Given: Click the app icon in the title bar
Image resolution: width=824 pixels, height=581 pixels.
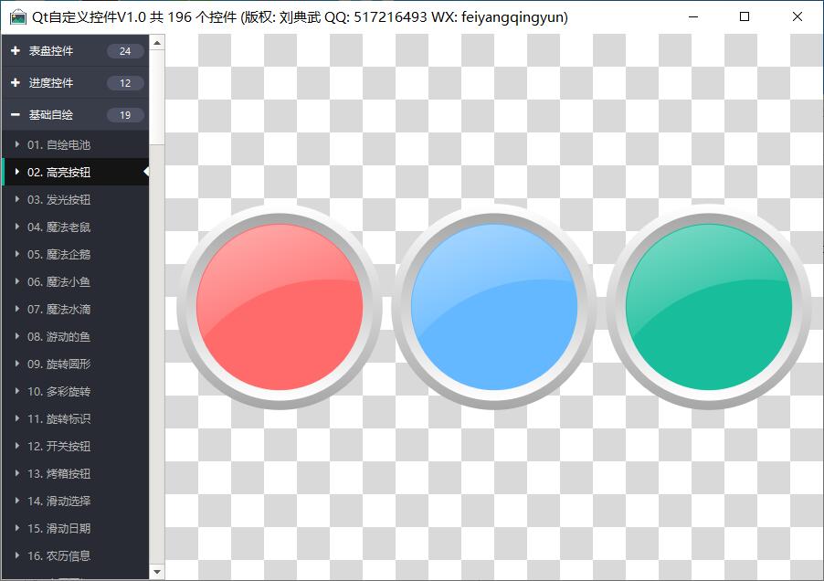Looking at the screenshot, I should [17, 17].
